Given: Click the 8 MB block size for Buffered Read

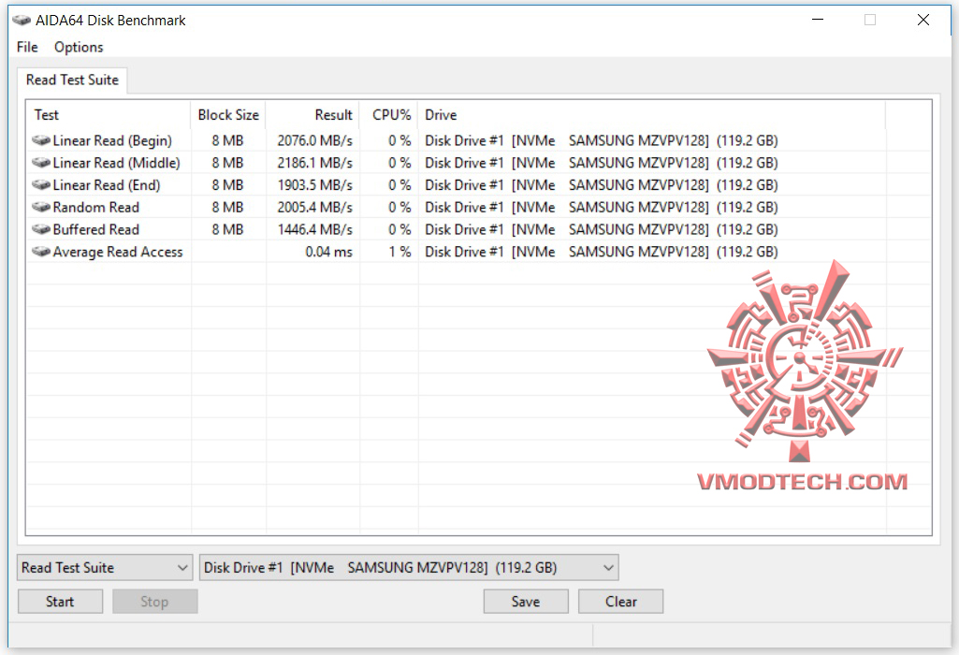Looking at the screenshot, I should tap(227, 229).
